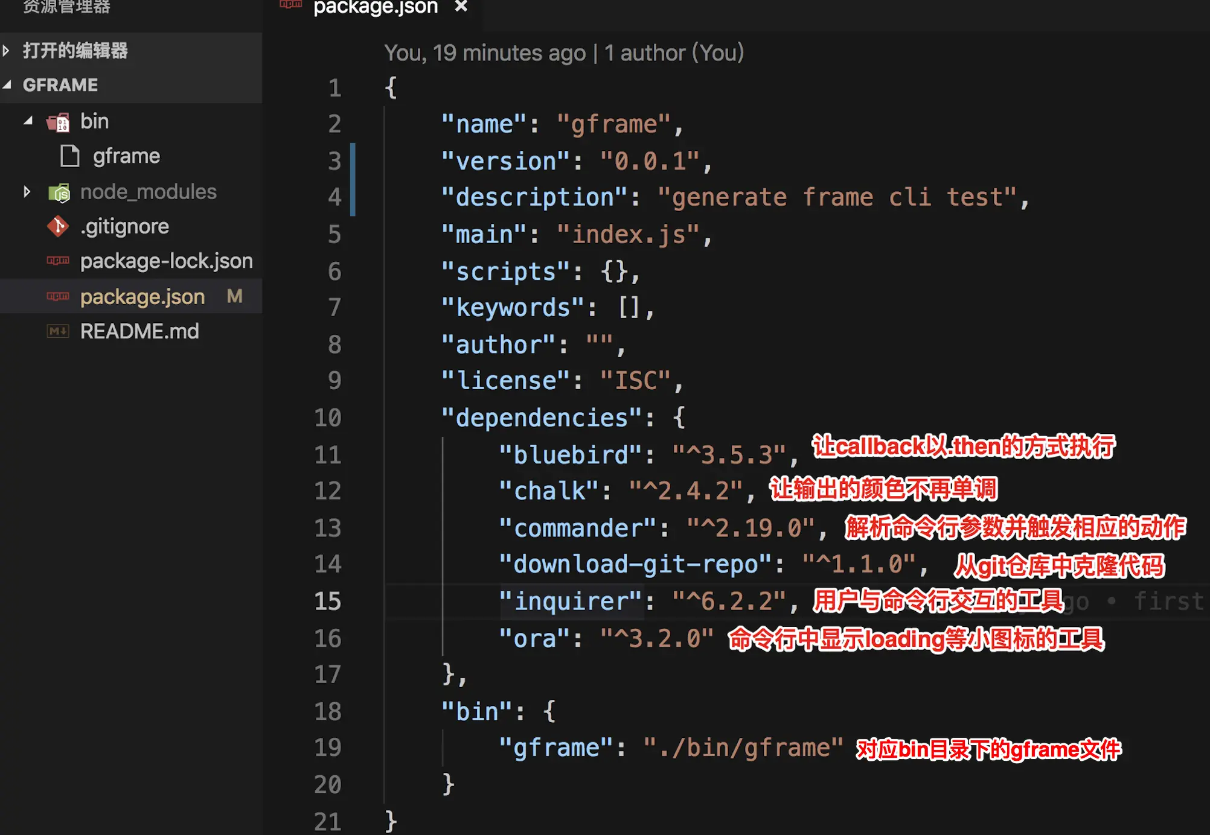Click the bin folder icon
The image size is (1210, 835).
[x=59, y=122]
